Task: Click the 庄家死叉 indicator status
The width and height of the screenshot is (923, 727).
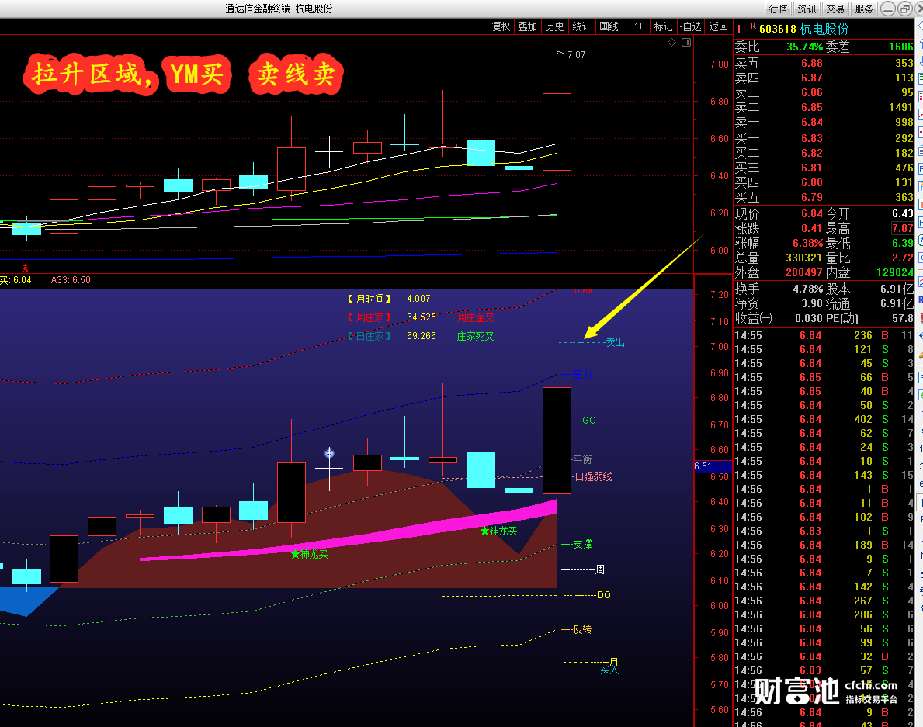Action: point(475,337)
